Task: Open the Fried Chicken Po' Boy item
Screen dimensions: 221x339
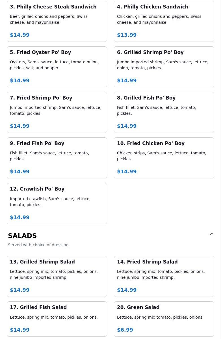Action: click(x=164, y=158)
